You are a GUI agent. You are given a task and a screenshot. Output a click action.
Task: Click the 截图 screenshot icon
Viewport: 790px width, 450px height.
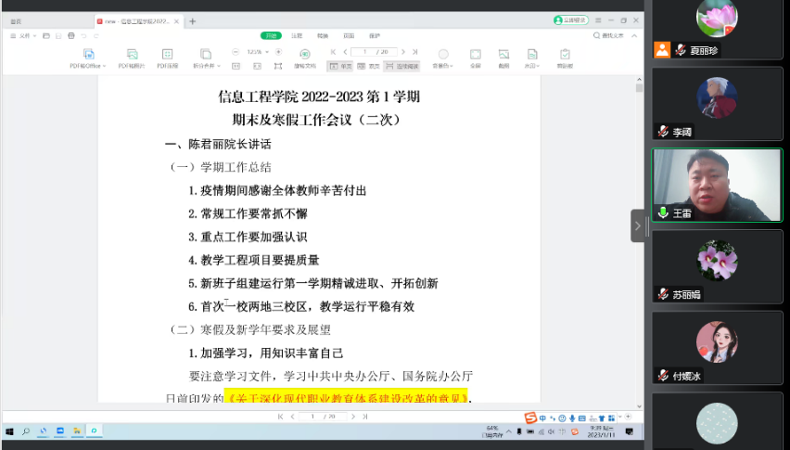503,55
